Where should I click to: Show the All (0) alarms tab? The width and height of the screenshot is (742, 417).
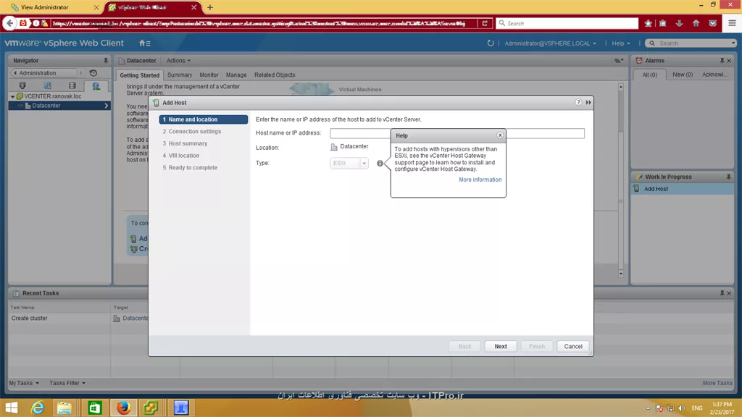(649, 75)
